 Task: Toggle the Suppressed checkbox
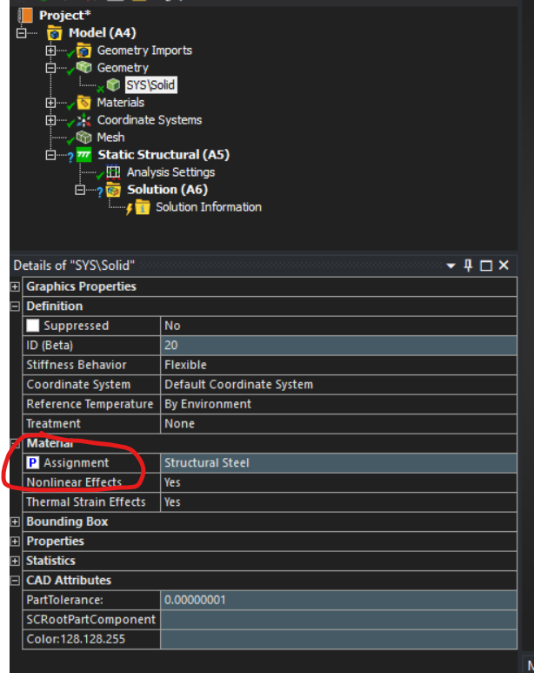[x=33, y=326]
